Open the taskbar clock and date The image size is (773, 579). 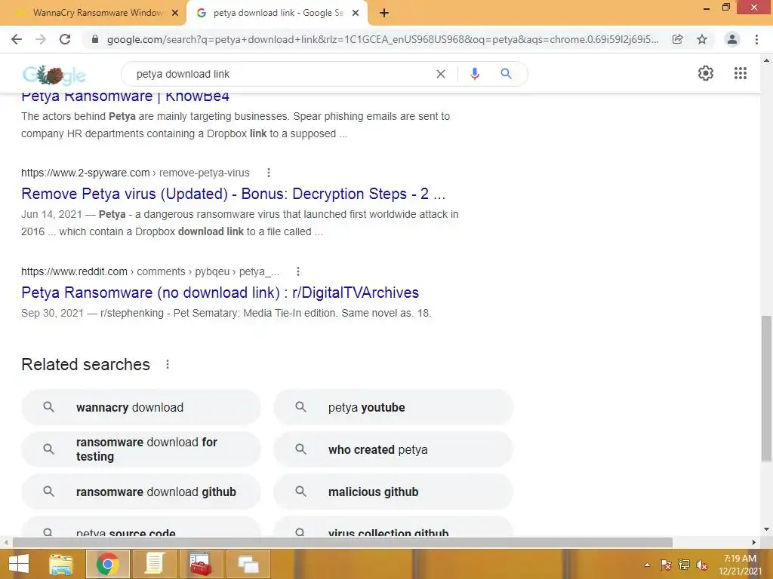click(740, 565)
